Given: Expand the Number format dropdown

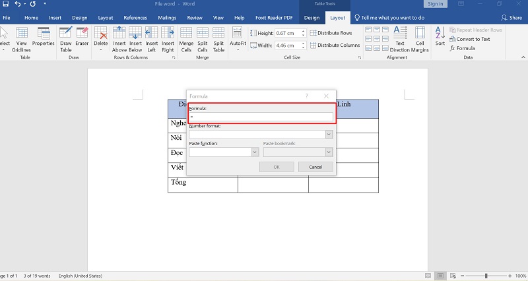Looking at the screenshot, I should click(x=329, y=135).
